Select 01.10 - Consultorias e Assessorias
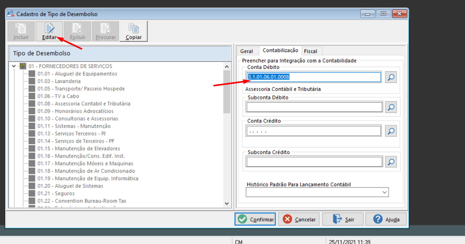Image resolution: width=465 pixels, height=244 pixels. point(78,118)
